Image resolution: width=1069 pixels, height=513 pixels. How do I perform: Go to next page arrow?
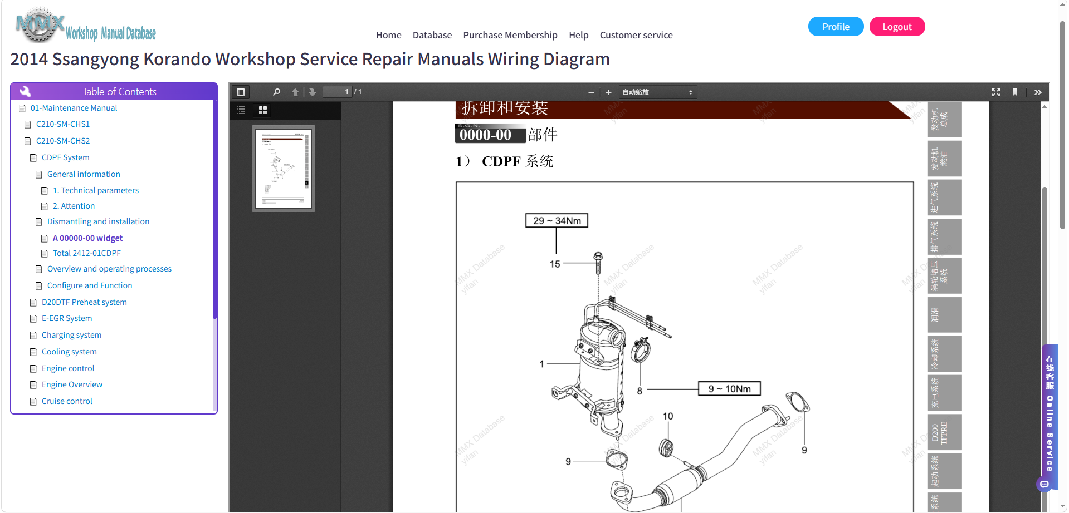pyautogui.click(x=313, y=92)
